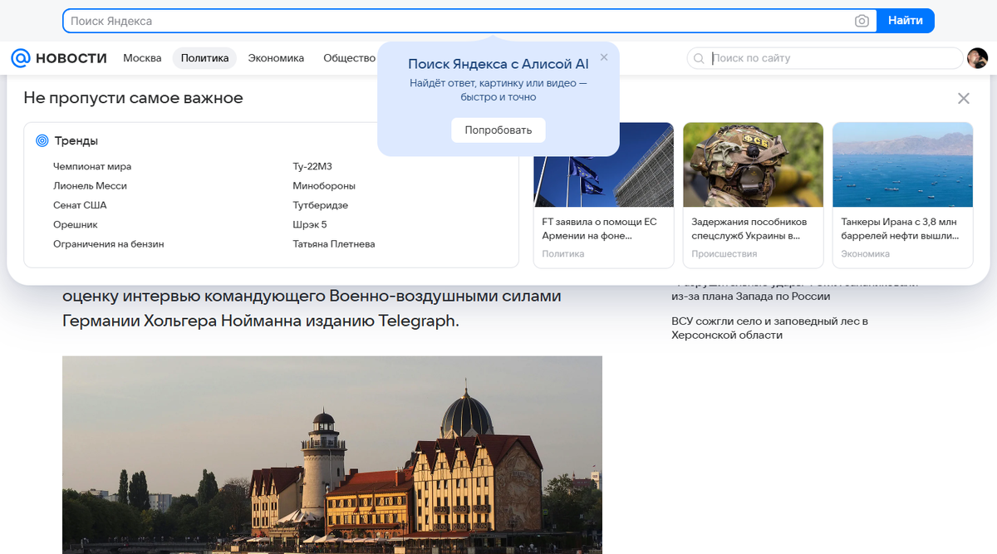997x554 pixels.
Task: Click the Тренды target icon
Action: [x=42, y=141]
